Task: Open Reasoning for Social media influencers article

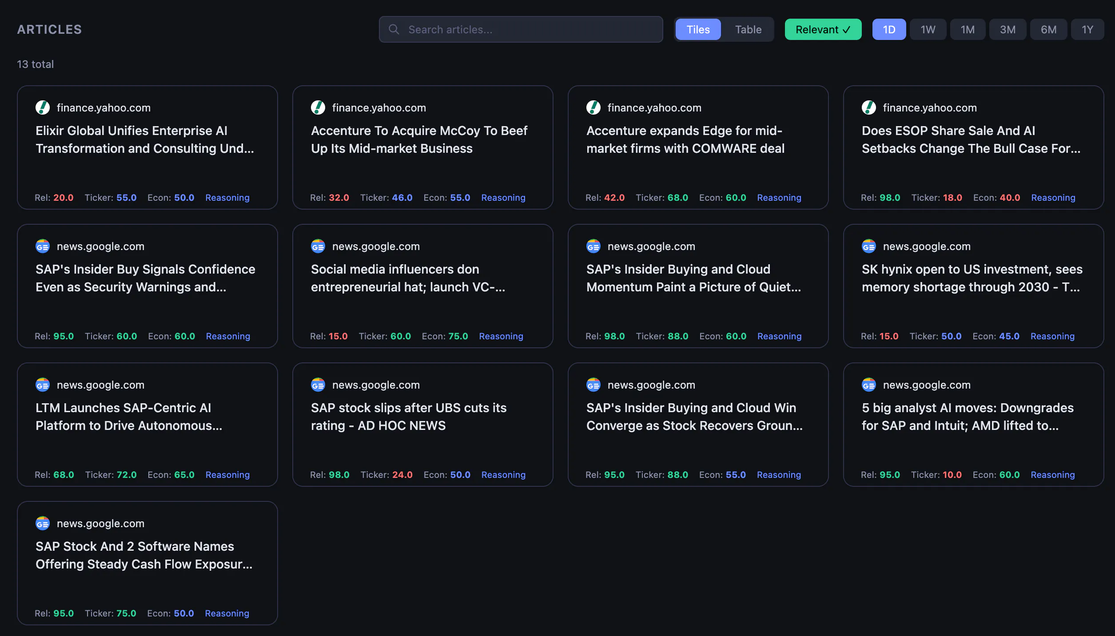Action: (501, 336)
